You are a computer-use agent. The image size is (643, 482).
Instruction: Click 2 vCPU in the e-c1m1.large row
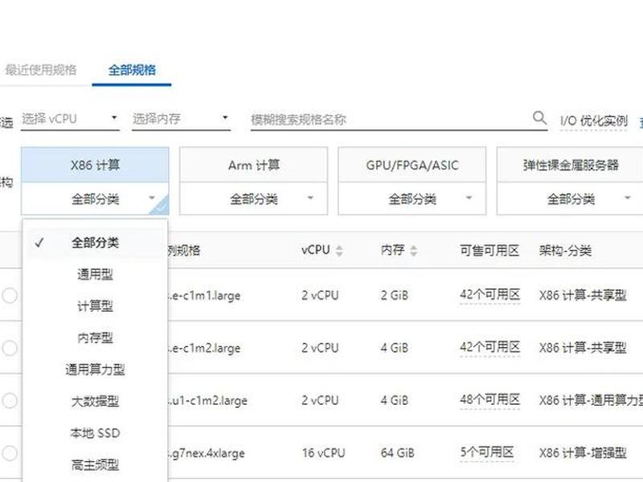point(320,296)
